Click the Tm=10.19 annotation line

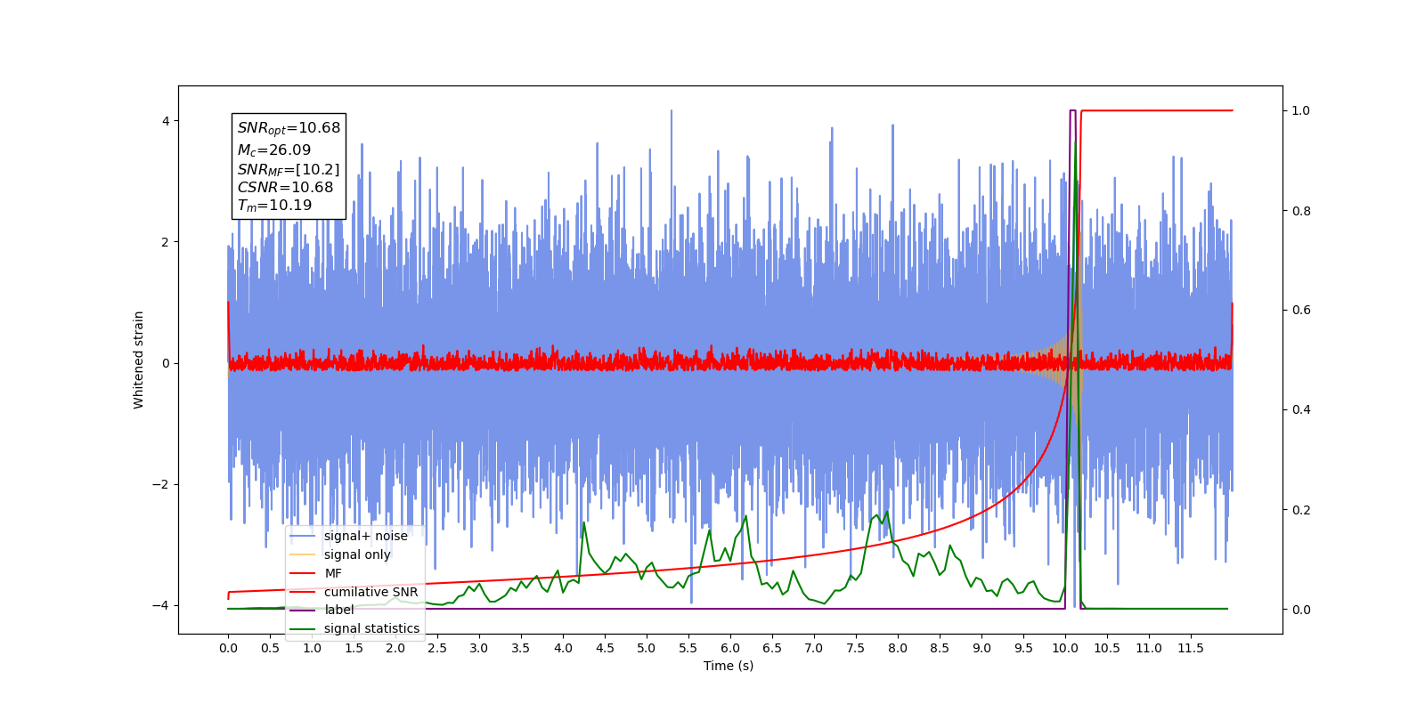[274, 206]
